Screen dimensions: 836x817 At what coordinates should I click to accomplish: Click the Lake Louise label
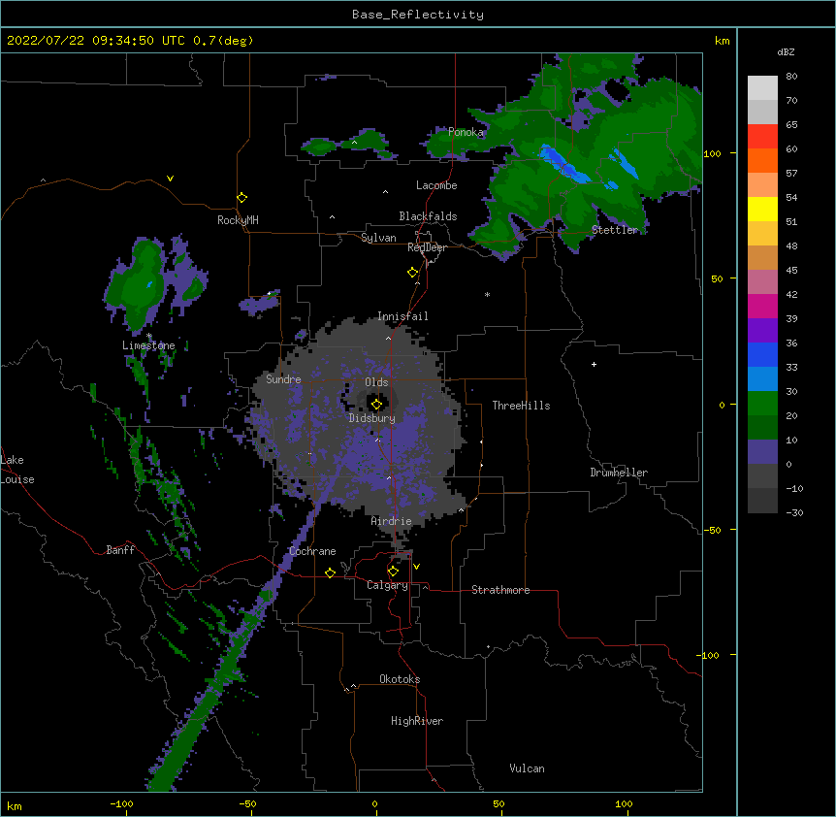[17, 470]
